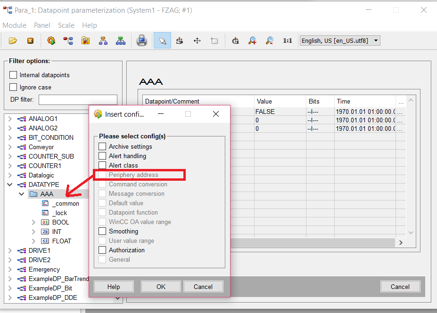Open the Module menu
Viewport: 437px width, 313px height.
click(14, 25)
